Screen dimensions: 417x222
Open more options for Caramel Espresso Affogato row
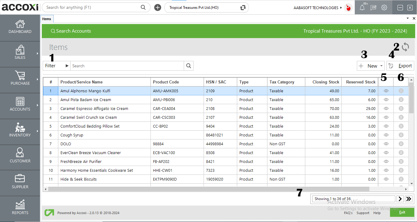pyautogui.click(x=401, y=108)
